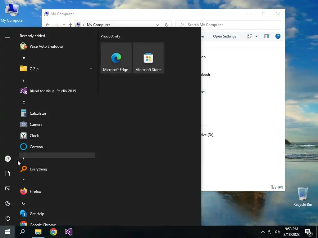Click the My Computer address bar path
This screenshot has width=318, height=238.
tap(98, 25)
